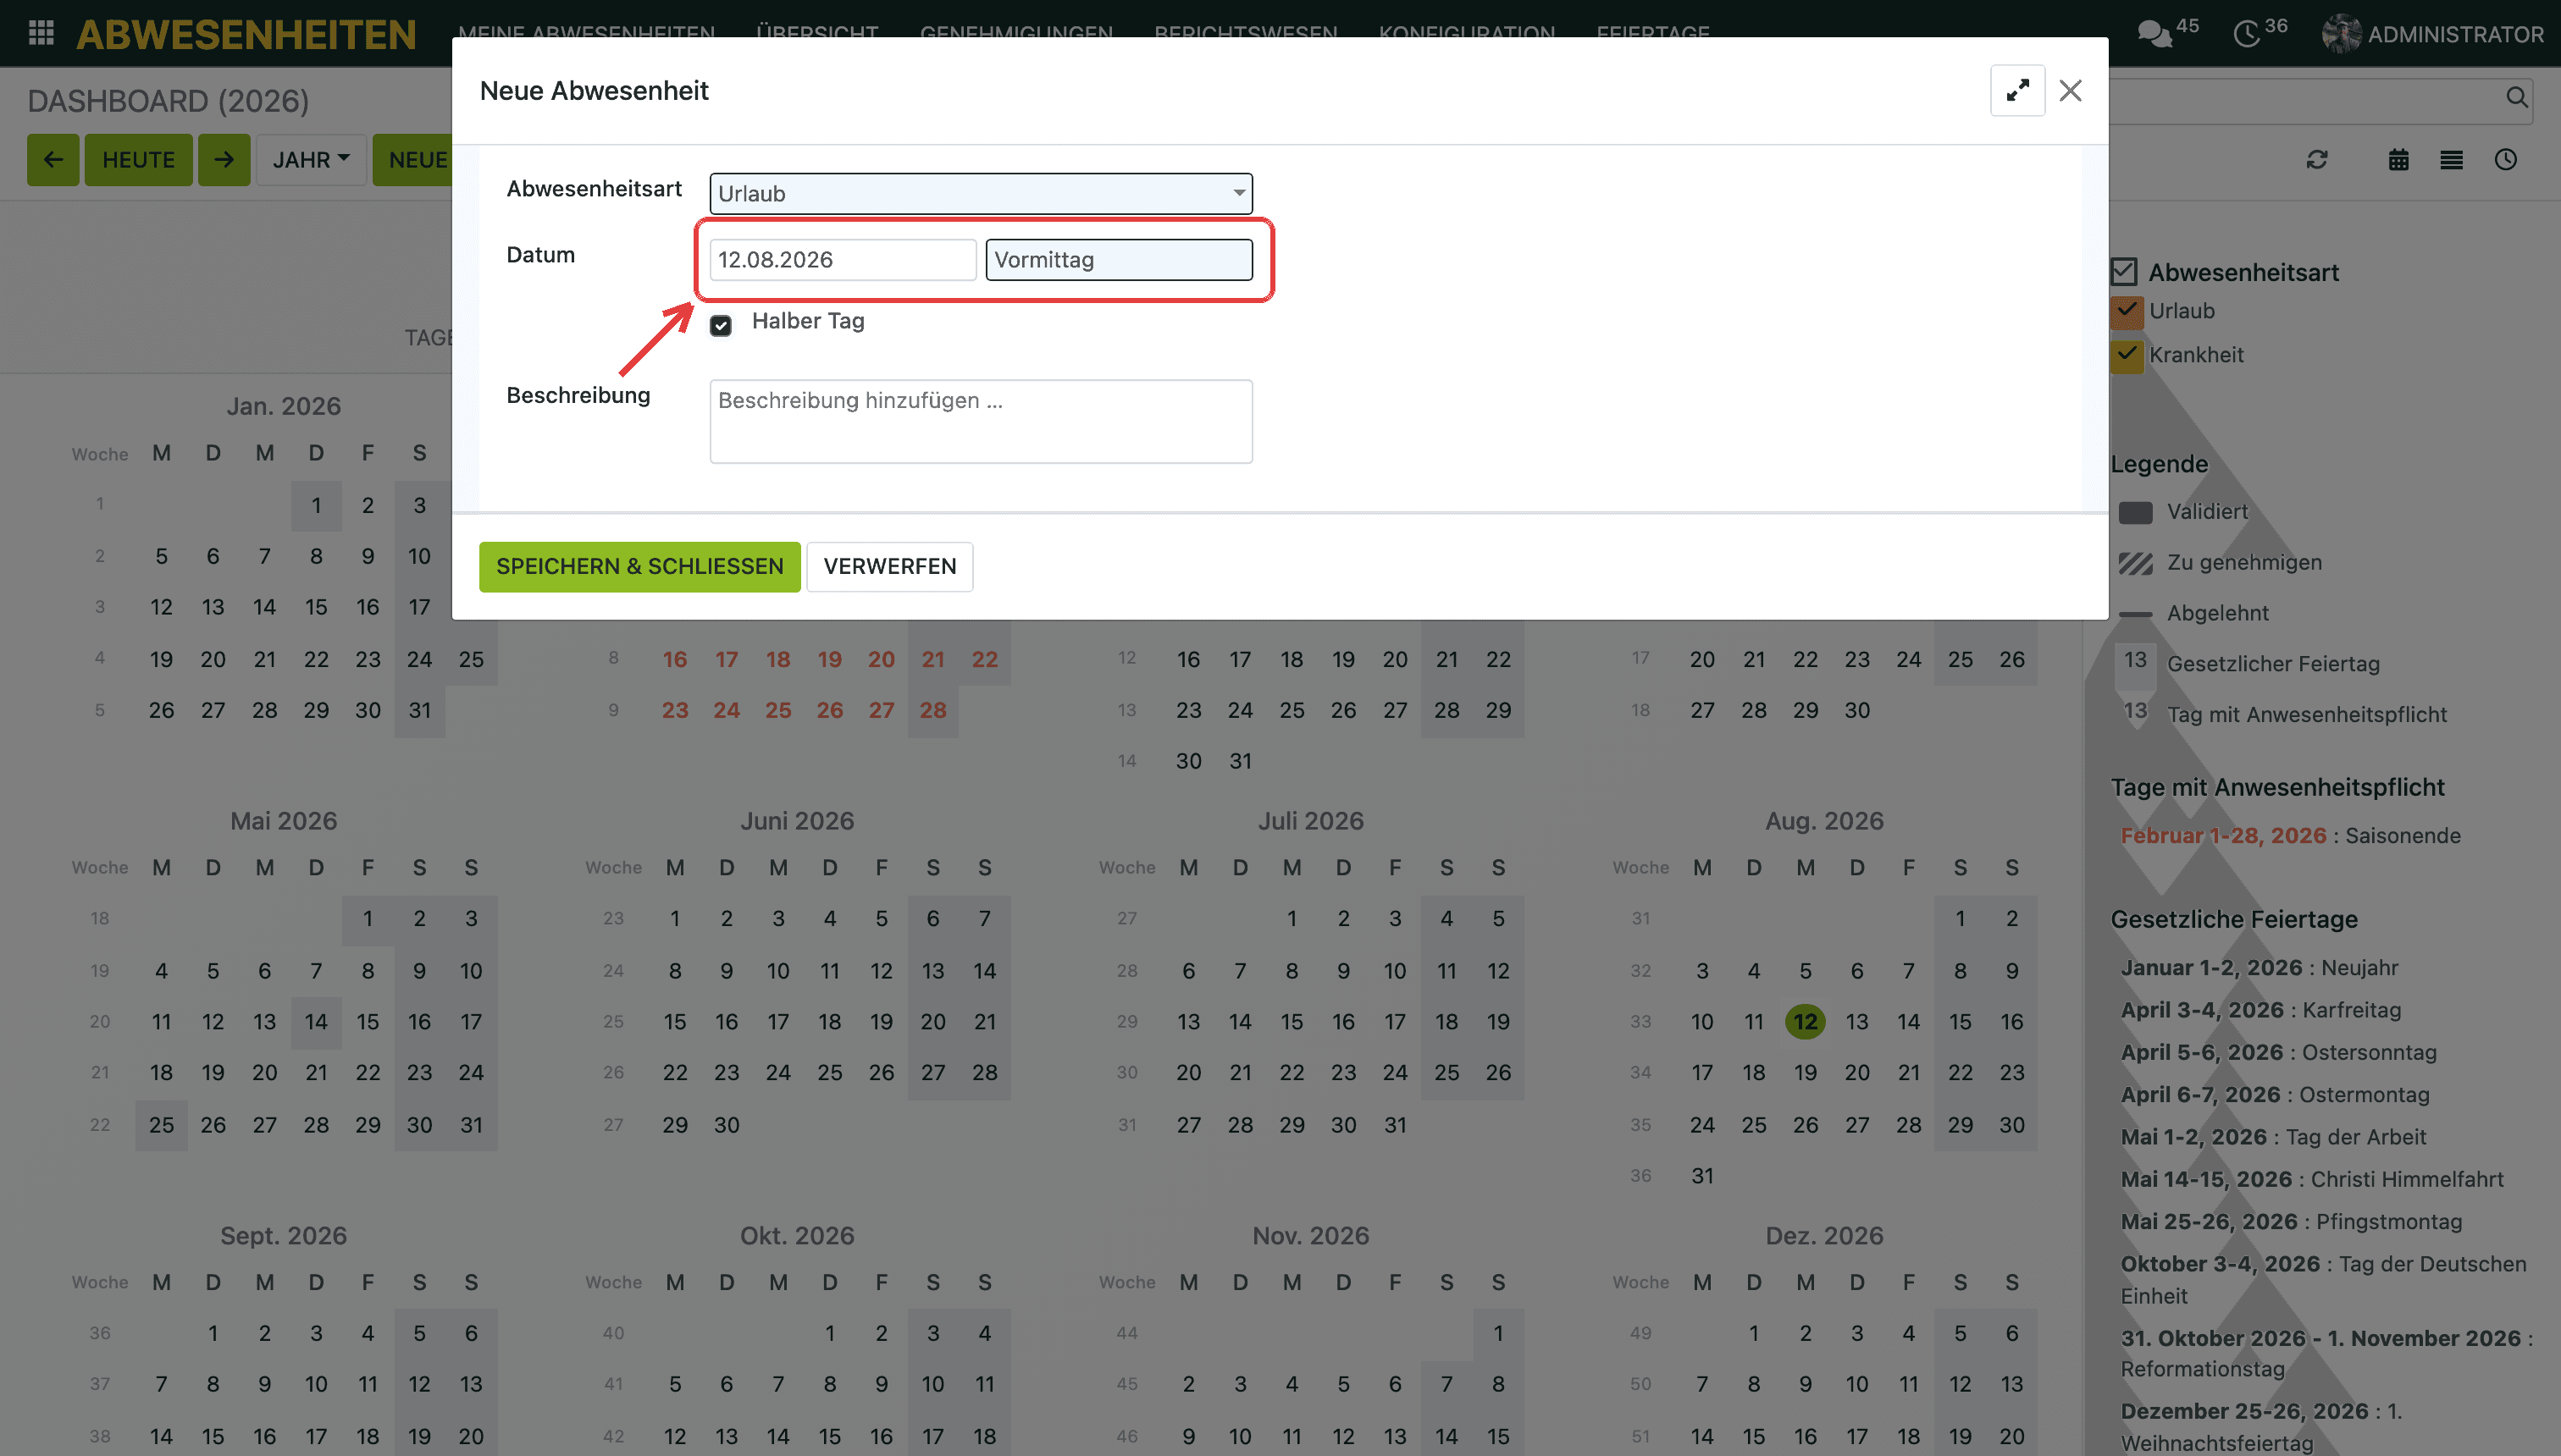Expand the JAHR period dropdown
The height and width of the screenshot is (1456, 2561).
point(311,160)
